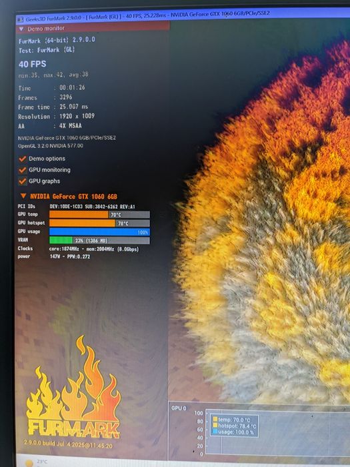Click the Frames value 3296

point(66,97)
